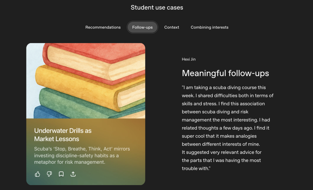Bookmark the Underwater Drills as Market Lessons card
The width and height of the screenshot is (313, 190).
tap(61, 174)
